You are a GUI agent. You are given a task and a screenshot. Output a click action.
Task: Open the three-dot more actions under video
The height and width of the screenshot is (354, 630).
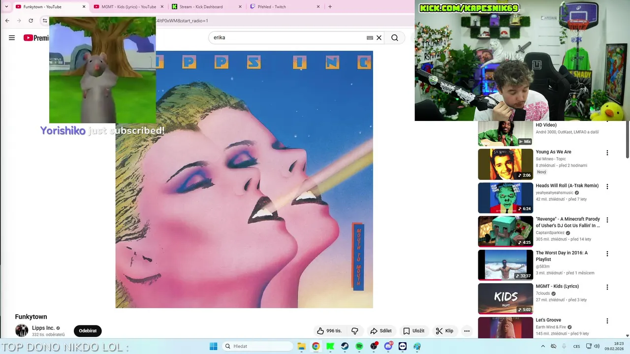pyautogui.click(x=467, y=331)
